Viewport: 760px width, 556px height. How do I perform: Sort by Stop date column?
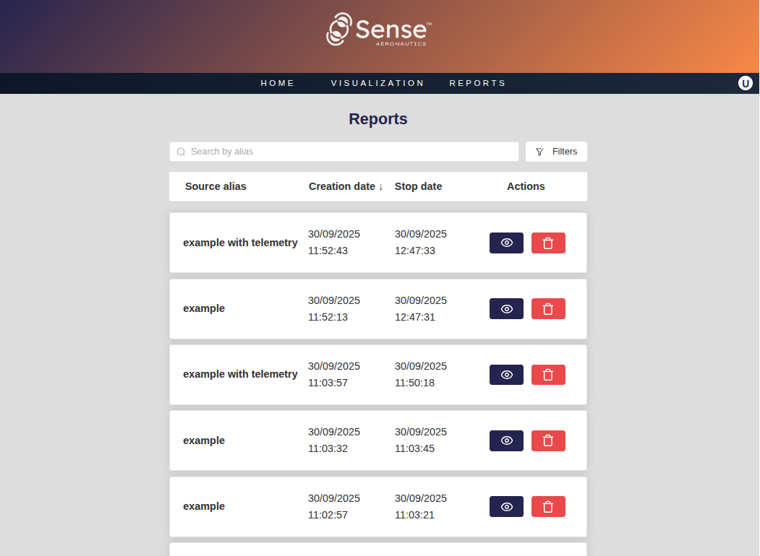click(x=418, y=186)
